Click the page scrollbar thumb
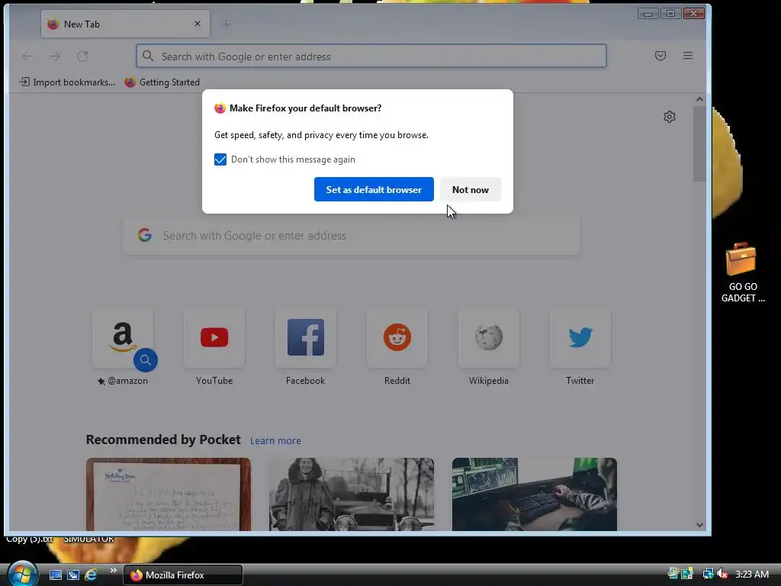The width and height of the screenshot is (781, 586). pos(699,144)
